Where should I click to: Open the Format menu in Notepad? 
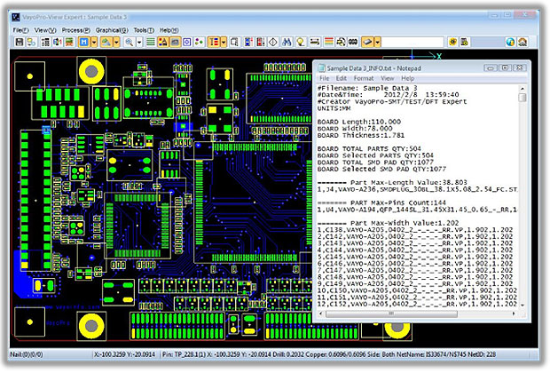(x=364, y=78)
